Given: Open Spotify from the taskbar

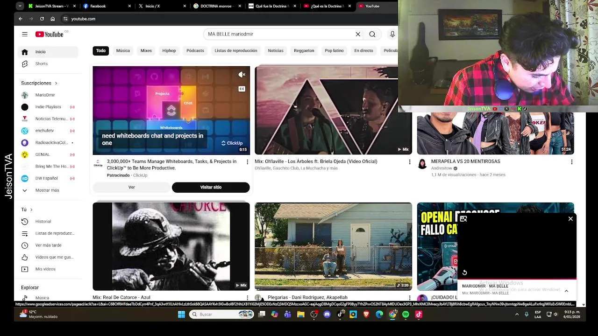Looking at the screenshot, I should tap(406, 315).
